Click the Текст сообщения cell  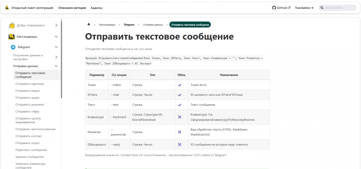click(x=229, y=105)
